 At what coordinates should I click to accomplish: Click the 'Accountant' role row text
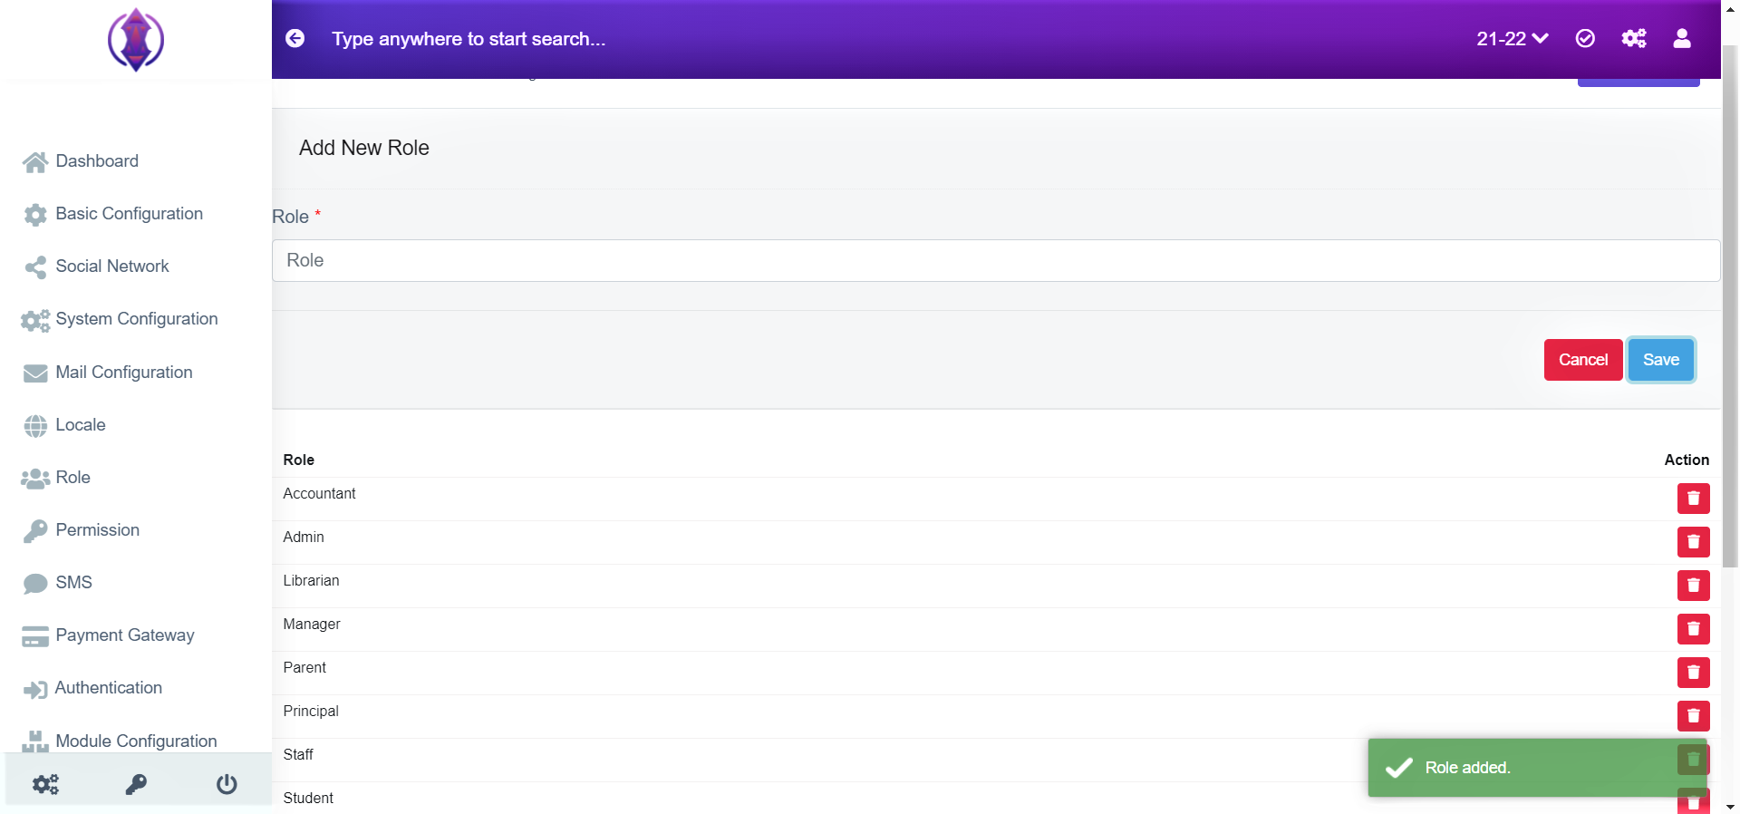pyautogui.click(x=319, y=493)
